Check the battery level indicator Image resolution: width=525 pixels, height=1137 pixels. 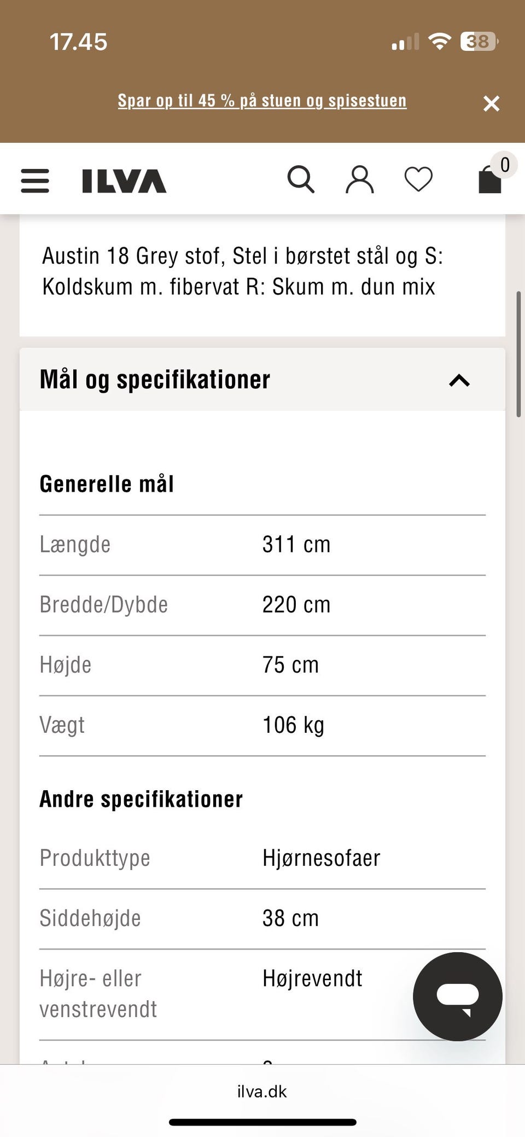click(477, 41)
